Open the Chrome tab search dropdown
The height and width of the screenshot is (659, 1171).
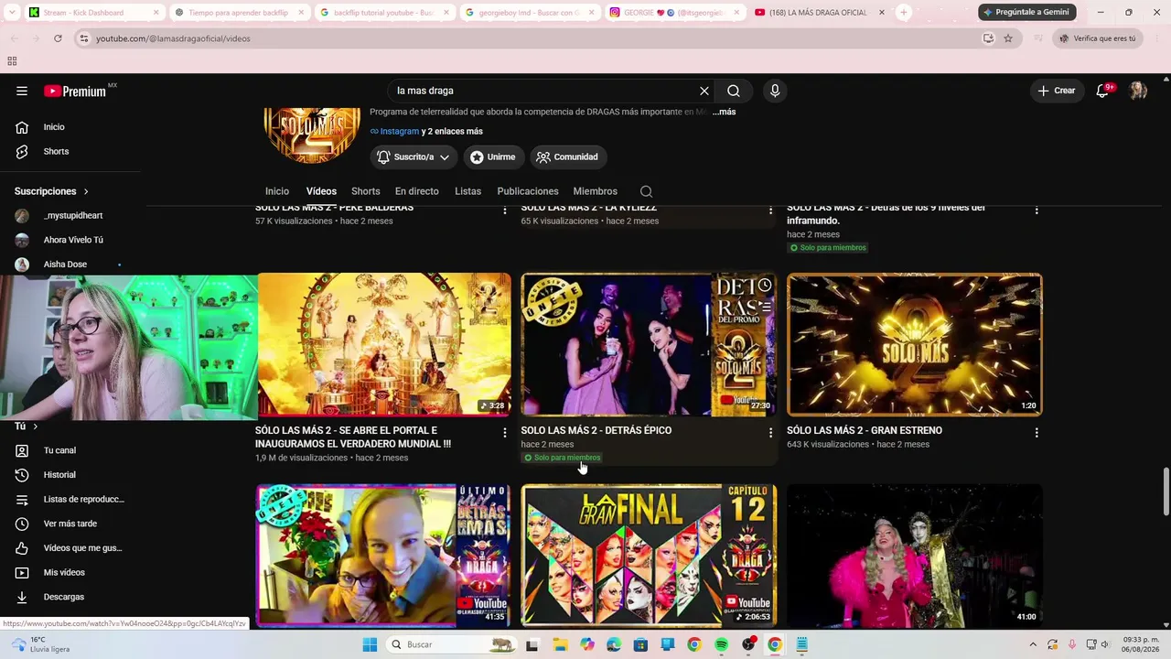pyautogui.click(x=13, y=13)
